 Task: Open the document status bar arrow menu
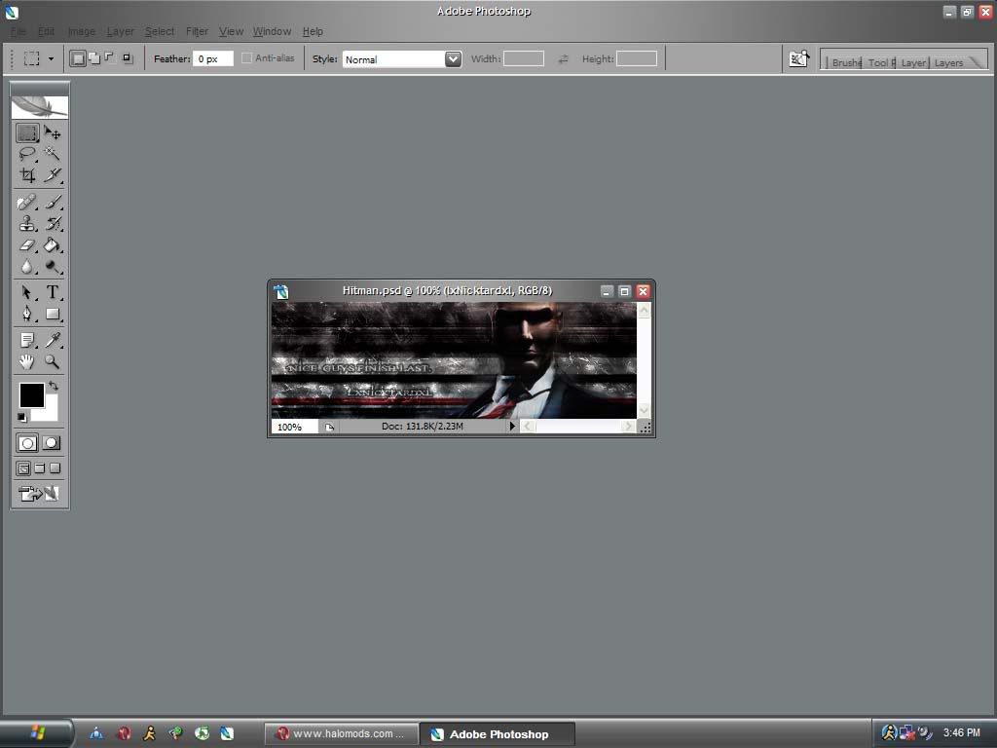tap(512, 427)
